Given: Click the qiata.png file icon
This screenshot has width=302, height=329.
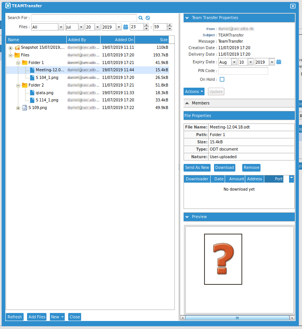Looking at the screenshot, I should click(x=32, y=93).
